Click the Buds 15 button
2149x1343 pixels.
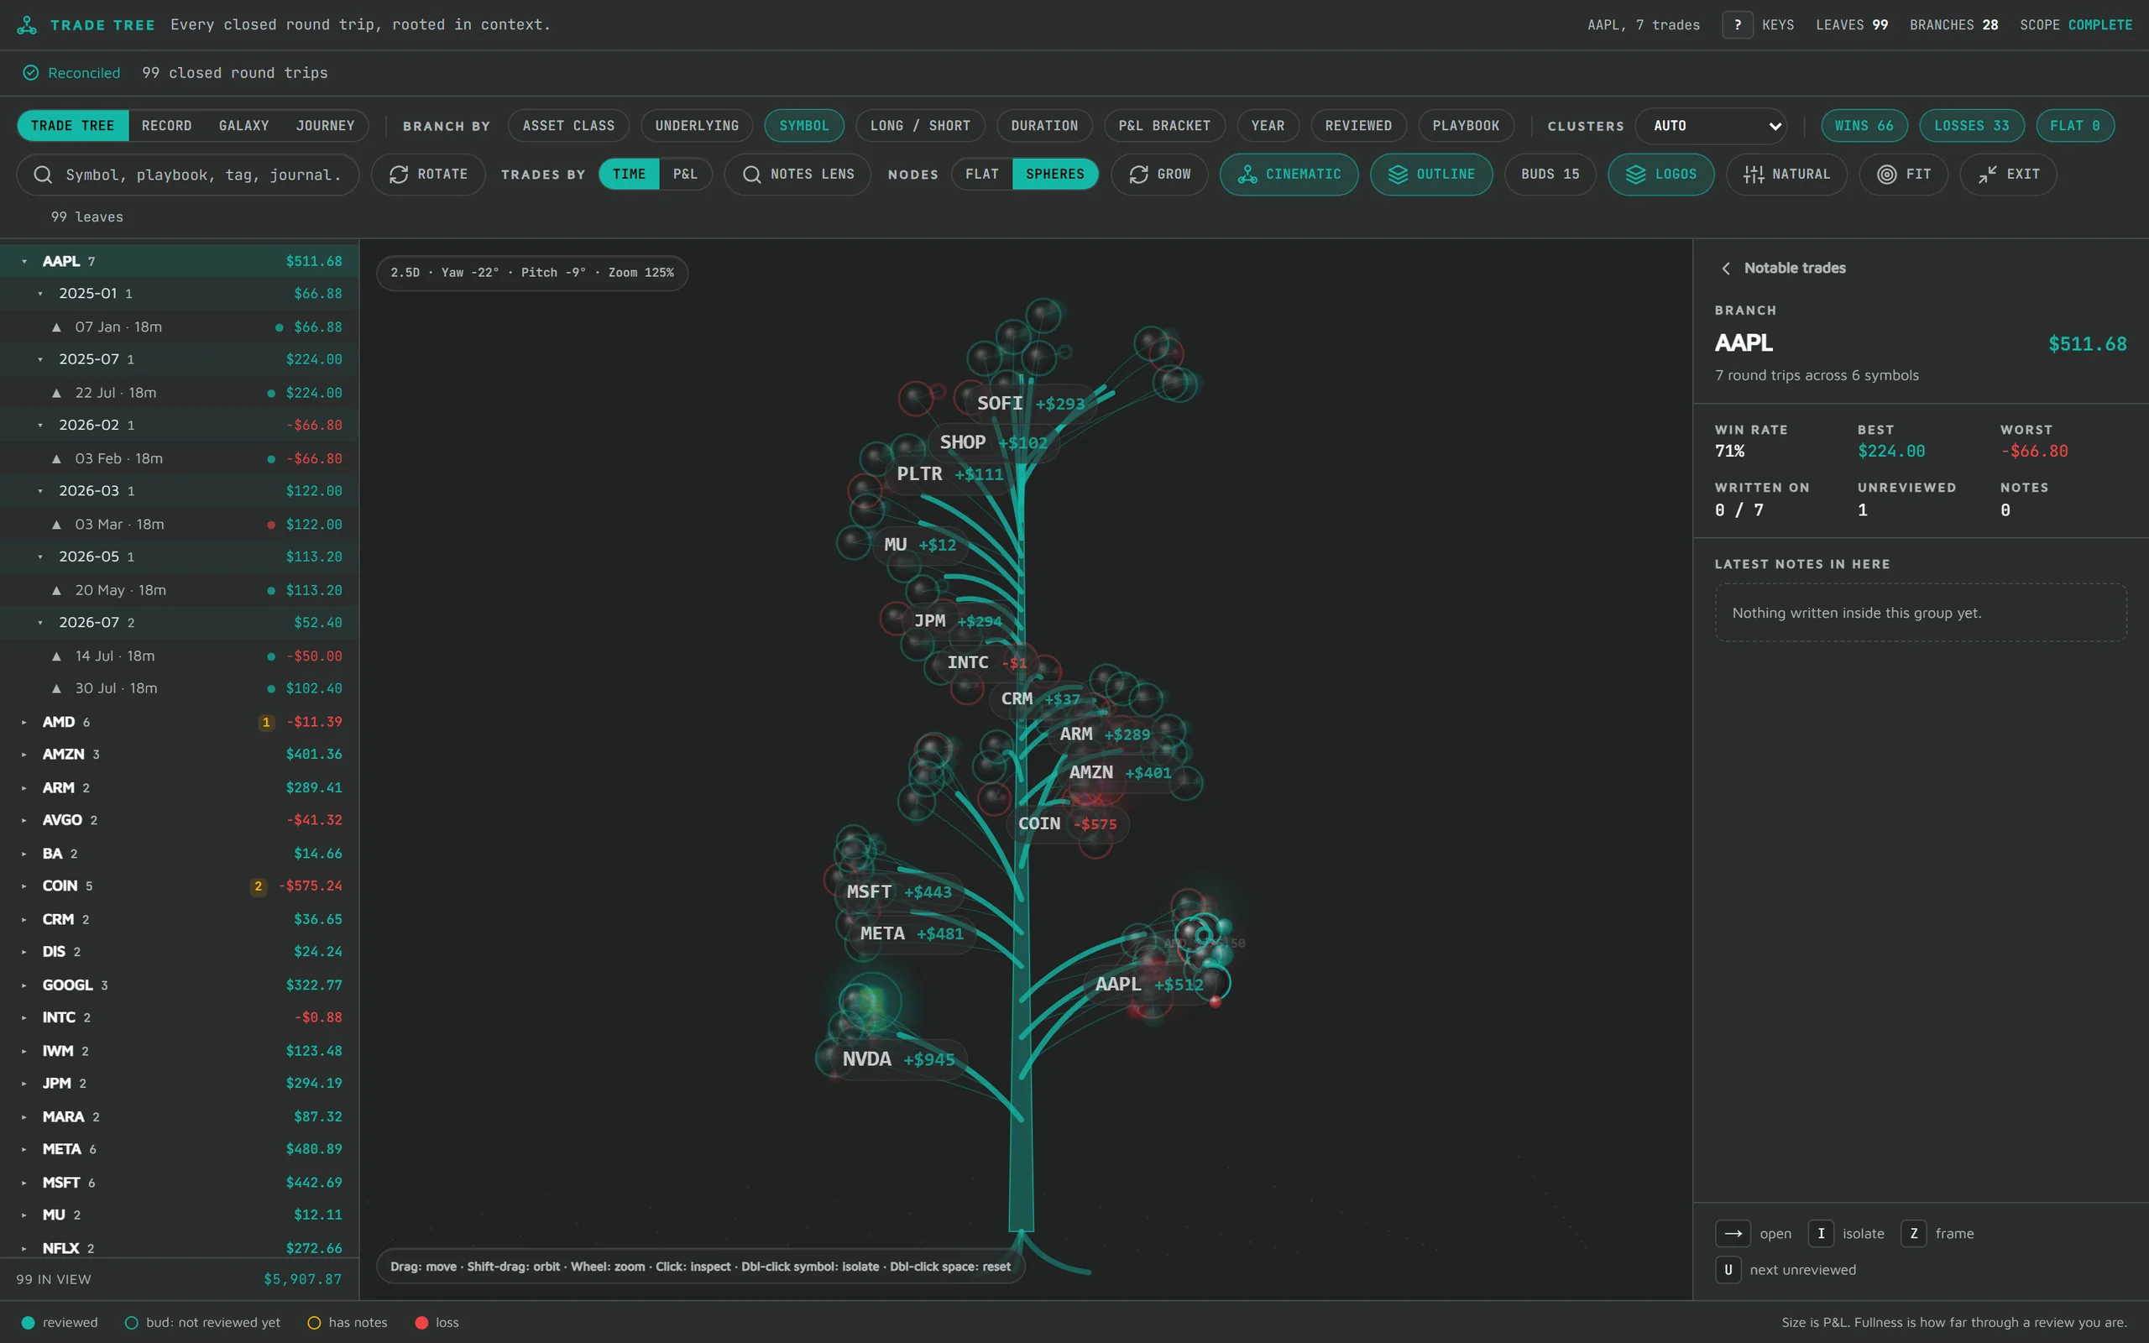(1550, 174)
